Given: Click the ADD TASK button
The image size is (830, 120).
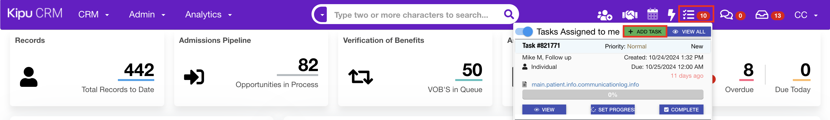Looking at the screenshot, I should click(x=645, y=32).
